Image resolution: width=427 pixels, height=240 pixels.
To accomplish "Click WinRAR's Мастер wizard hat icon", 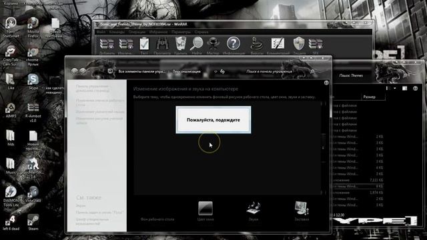I will tap(213, 43).
